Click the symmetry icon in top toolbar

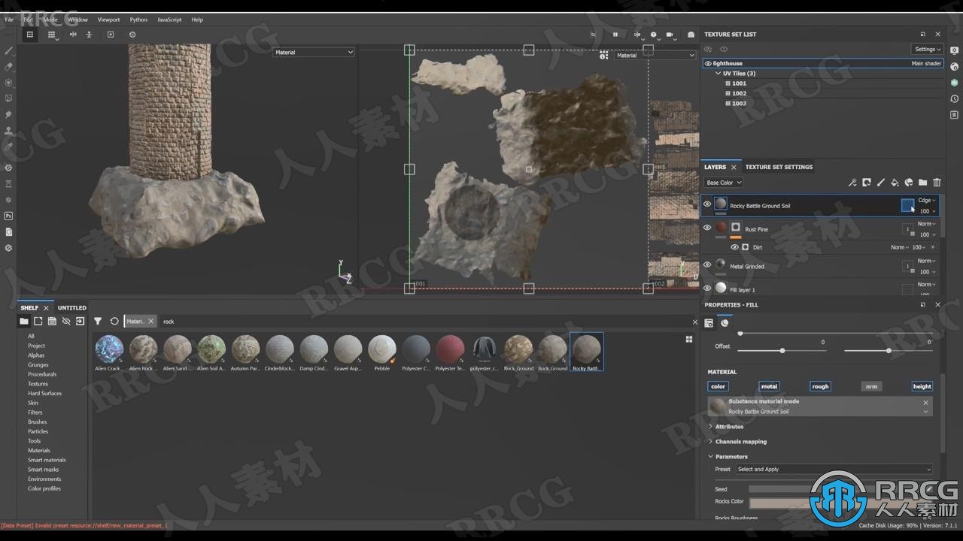(x=73, y=35)
